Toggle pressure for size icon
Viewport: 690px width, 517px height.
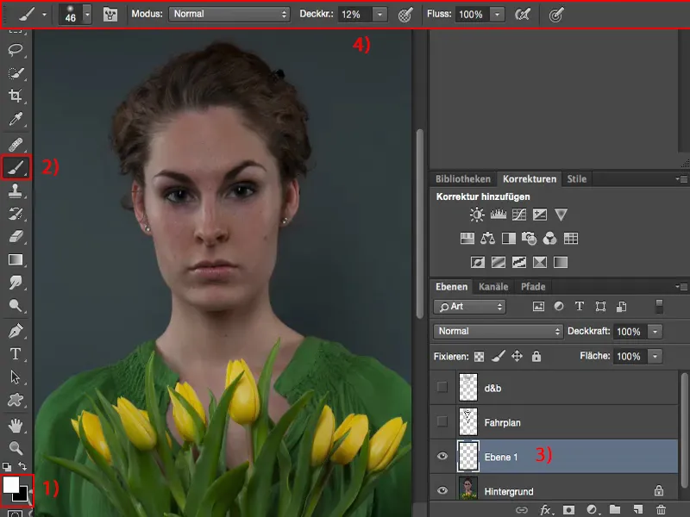tap(556, 15)
